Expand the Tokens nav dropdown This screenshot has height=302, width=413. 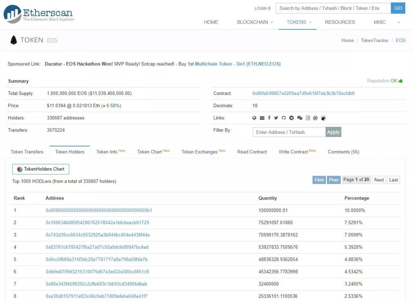[x=299, y=22]
